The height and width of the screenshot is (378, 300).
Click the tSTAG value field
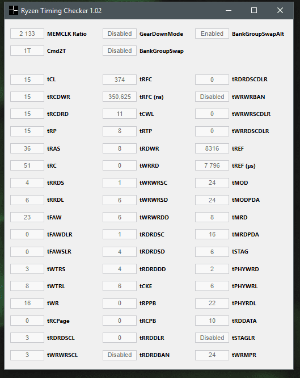tap(212, 252)
